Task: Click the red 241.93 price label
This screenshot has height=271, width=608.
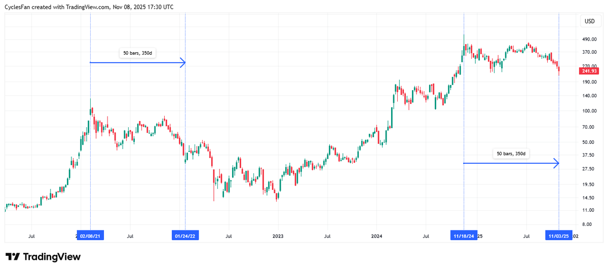Action: click(x=589, y=71)
